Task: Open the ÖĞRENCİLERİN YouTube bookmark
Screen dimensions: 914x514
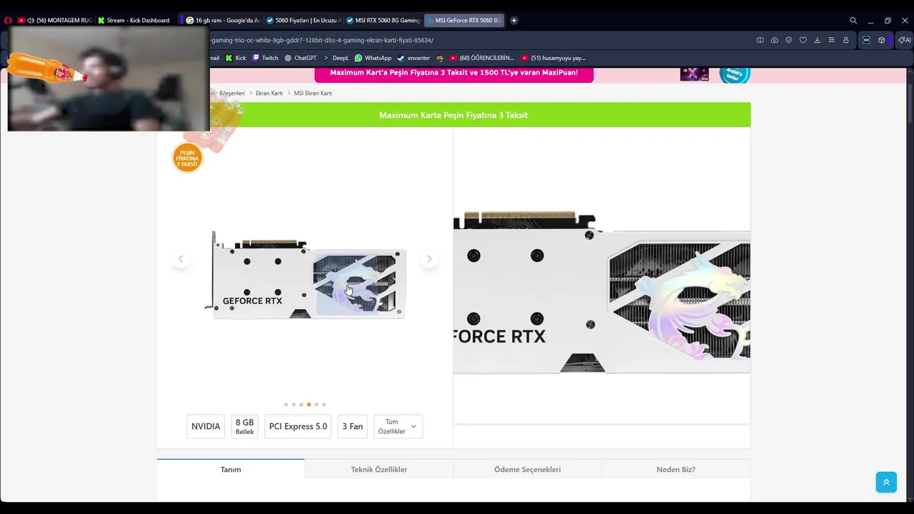Action: 481,58
